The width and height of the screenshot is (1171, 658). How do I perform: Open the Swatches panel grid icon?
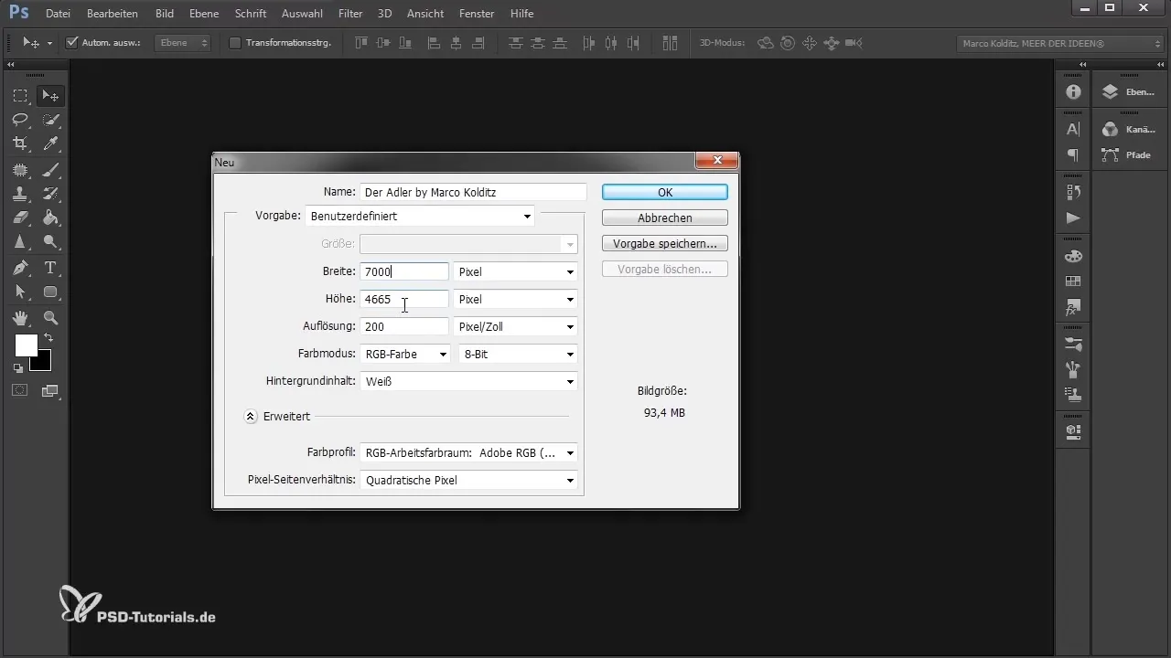coord(1073,281)
